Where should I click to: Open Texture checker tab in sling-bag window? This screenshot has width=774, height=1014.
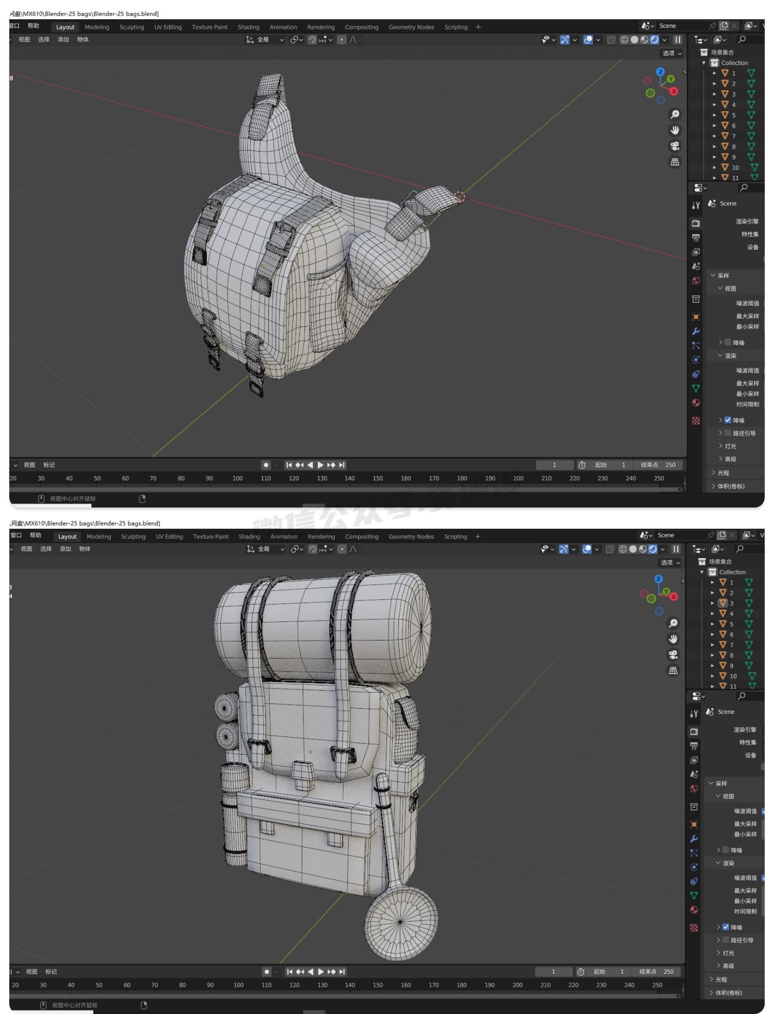[x=696, y=421]
